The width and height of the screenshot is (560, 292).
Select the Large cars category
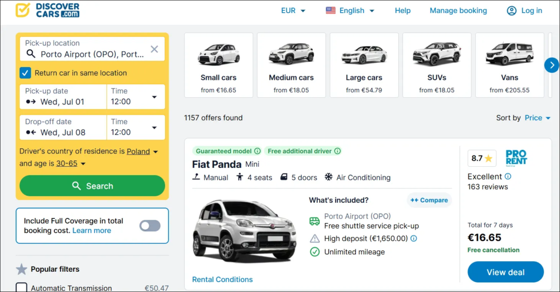coord(364,65)
